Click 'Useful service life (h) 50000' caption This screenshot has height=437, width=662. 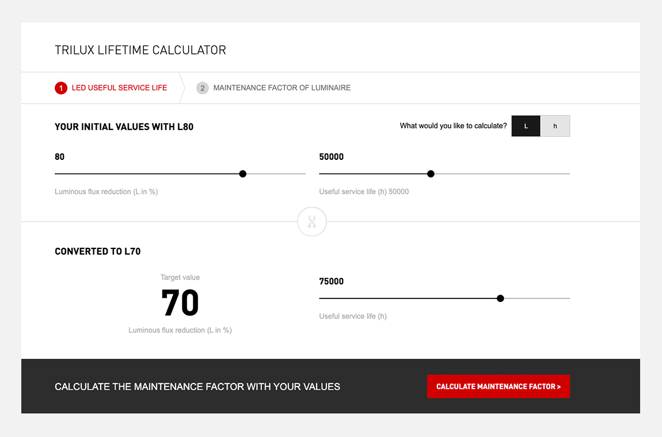point(364,191)
